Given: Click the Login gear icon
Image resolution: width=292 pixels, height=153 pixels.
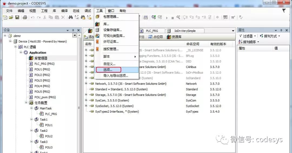Looking at the screenshot, I should click(154, 17).
